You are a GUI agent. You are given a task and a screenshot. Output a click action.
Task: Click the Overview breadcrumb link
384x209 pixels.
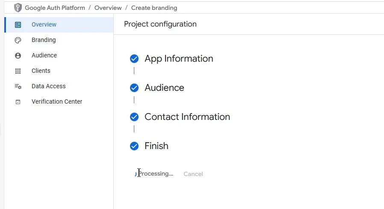pos(107,8)
